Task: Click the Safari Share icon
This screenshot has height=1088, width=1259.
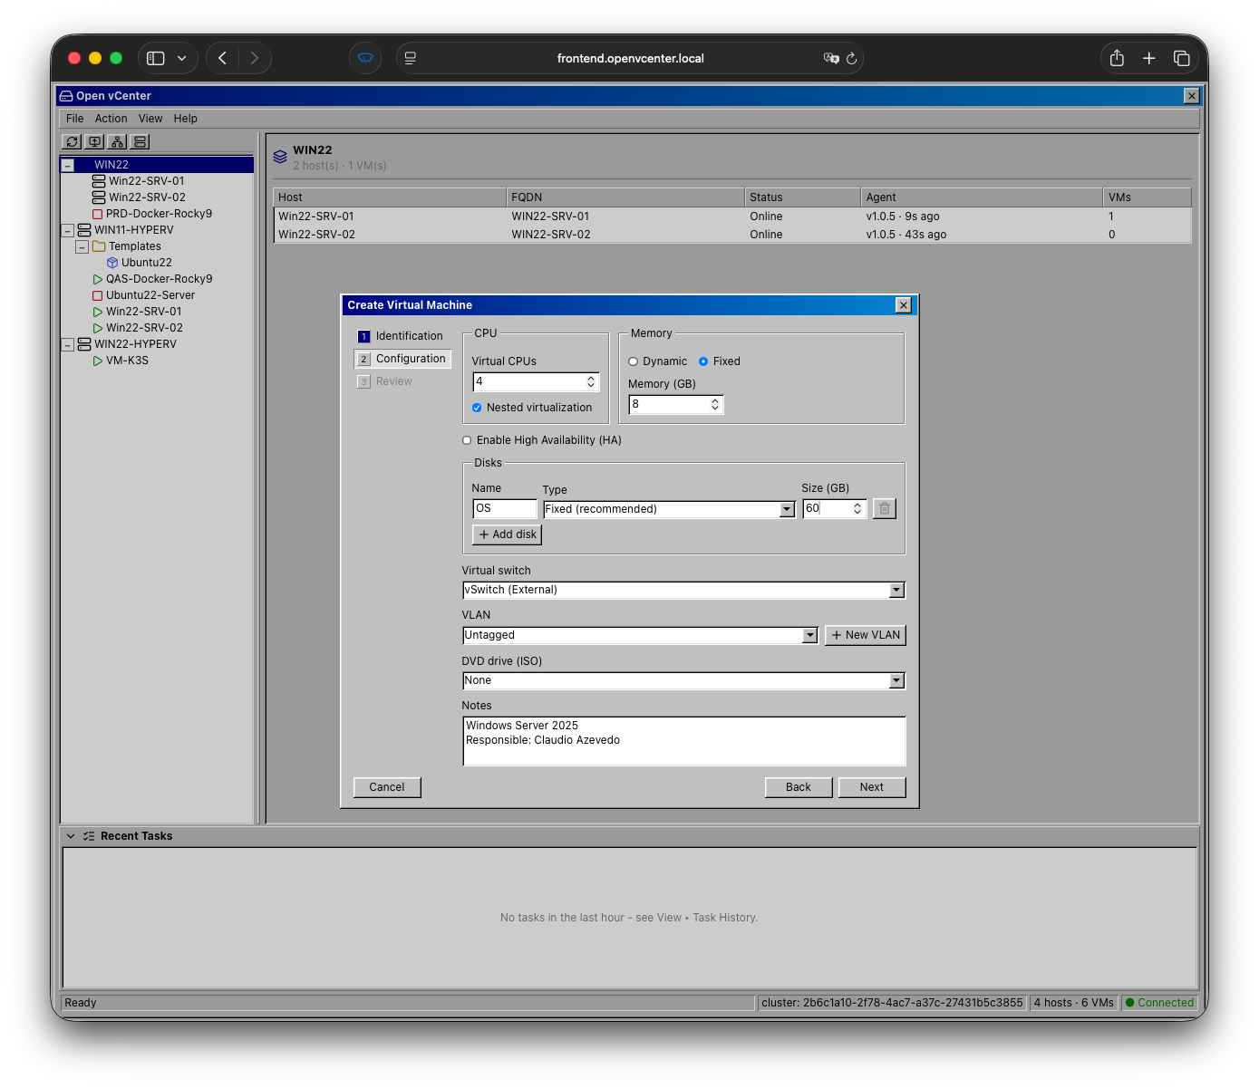Action: coord(1117,58)
